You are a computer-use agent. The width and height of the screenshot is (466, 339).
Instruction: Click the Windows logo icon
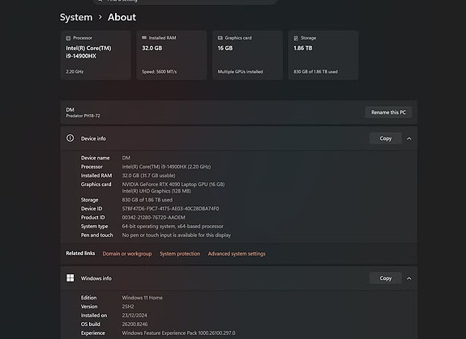(71, 278)
